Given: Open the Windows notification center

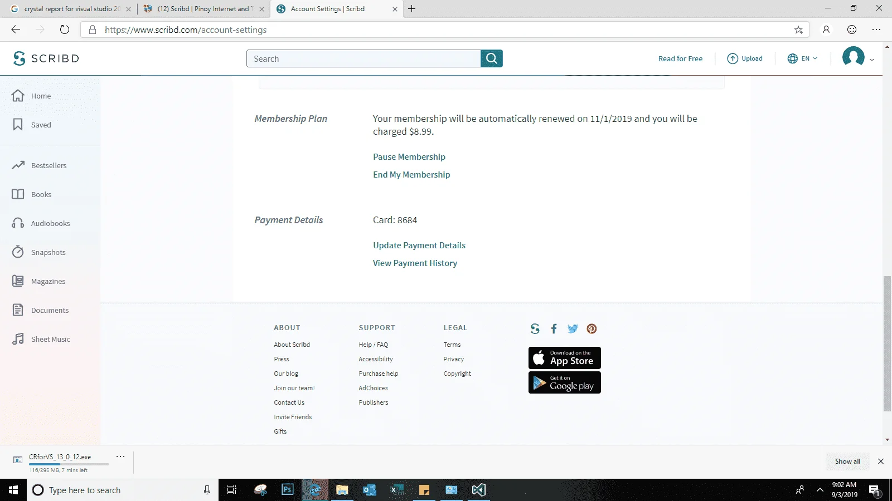Looking at the screenshot, I should [874, 490].
